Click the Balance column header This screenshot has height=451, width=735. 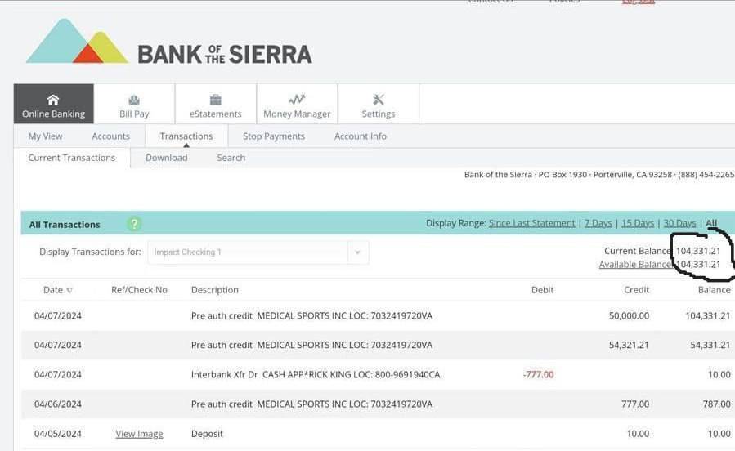[714, 290]
